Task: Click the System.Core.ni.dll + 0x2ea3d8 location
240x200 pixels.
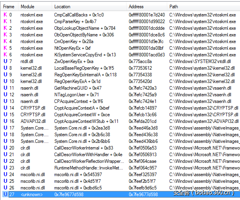Action: coord(82,128)
